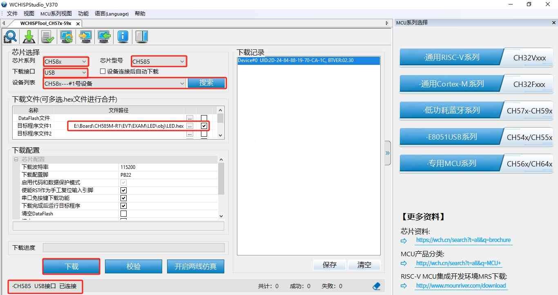Click the 搜索 search button

[x=206, y=83]
